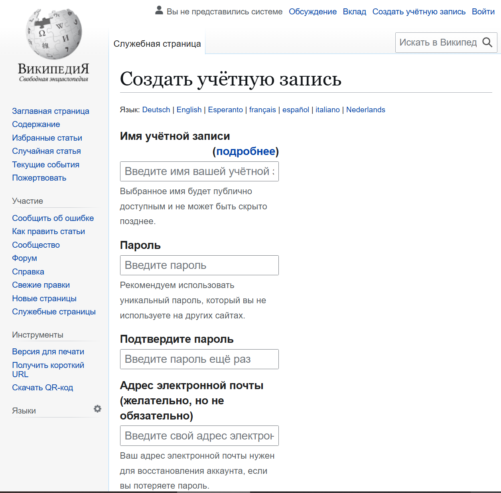Open language settings gear icon
Viewport: 501px width, 493px height.
[x=97, y=409]
